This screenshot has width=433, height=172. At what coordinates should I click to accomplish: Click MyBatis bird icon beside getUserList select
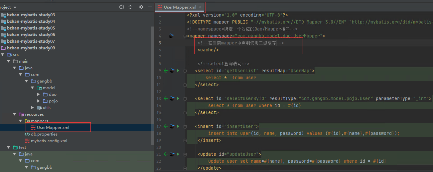[172, 71]
